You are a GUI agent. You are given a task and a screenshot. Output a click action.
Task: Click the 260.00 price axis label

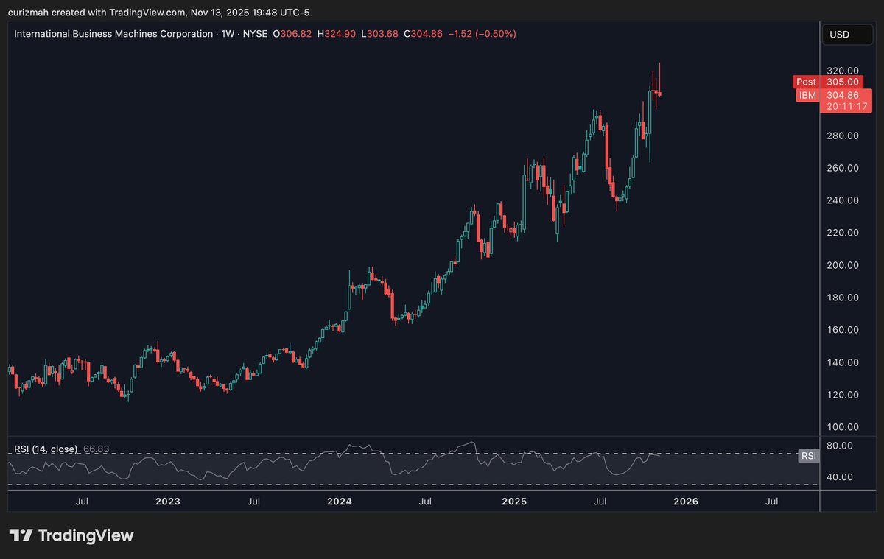click(x=844, y=168)
